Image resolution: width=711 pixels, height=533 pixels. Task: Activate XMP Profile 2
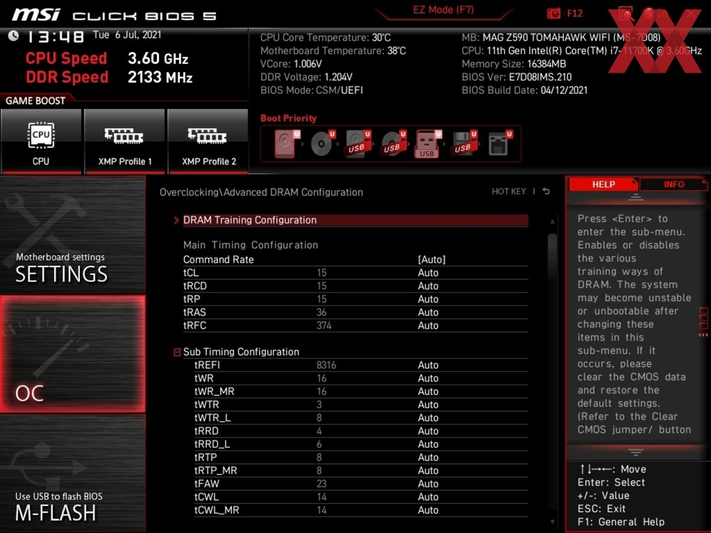[208, 142]
